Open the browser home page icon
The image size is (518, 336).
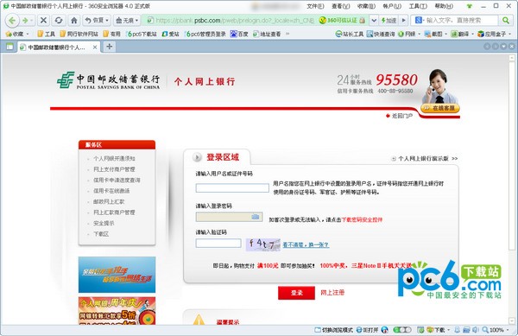click(74, 21)
